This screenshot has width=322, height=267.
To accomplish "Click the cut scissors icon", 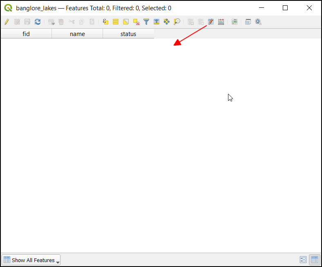I will pyautogui.click(x=72, y=22).
